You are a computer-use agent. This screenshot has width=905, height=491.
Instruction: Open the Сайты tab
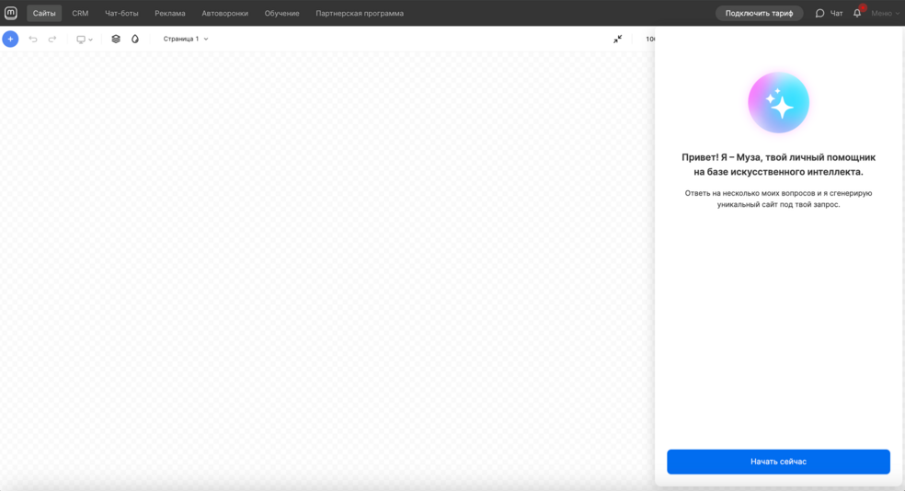tap(44, 13)
